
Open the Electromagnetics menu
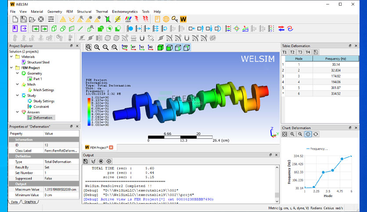click(125, 11)
